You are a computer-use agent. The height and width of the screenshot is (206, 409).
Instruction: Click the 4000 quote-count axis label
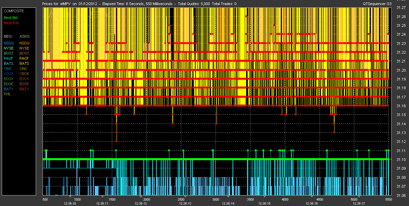tap(285, 200)
